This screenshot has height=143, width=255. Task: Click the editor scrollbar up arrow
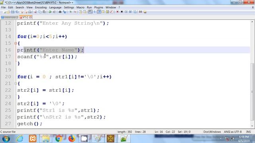pyautogui.click(x=252, y=22)
